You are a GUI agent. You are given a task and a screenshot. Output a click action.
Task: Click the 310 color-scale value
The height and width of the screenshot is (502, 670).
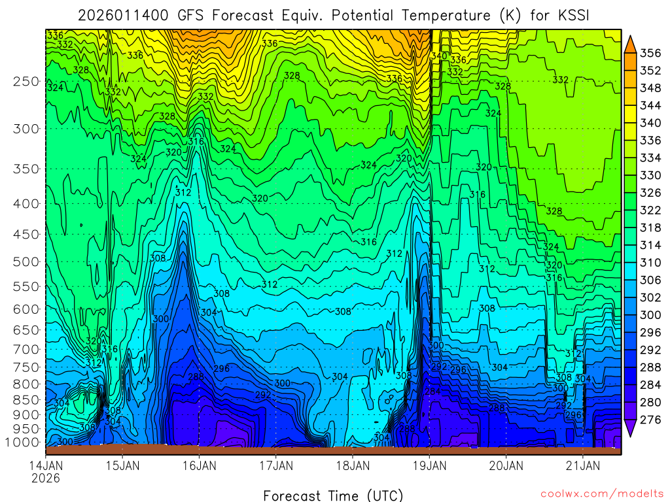pos(650,263)
